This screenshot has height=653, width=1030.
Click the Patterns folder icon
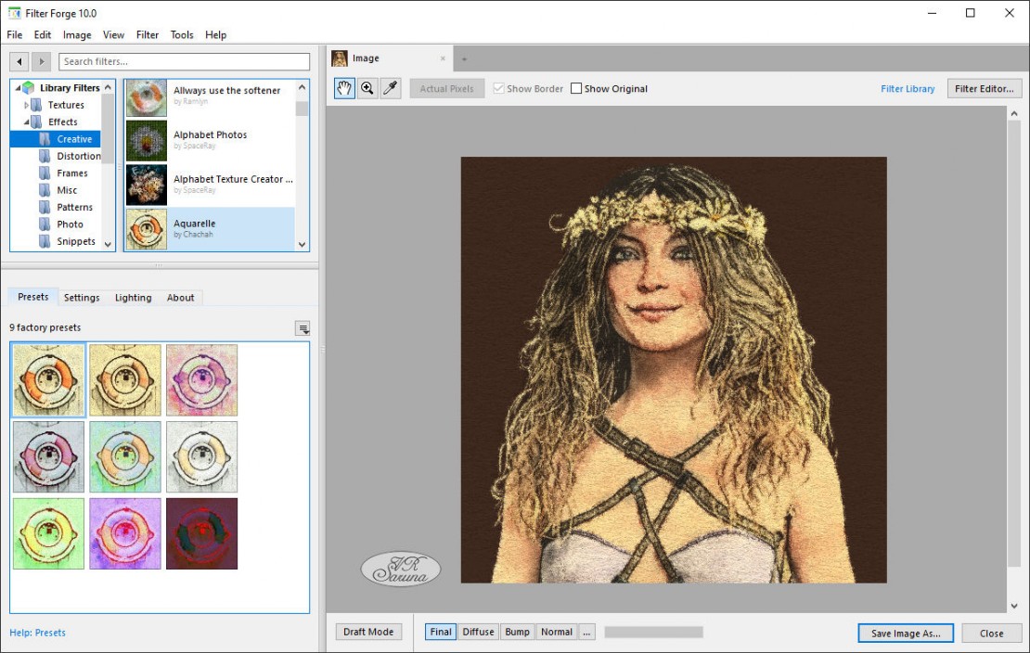coord(45,207)
